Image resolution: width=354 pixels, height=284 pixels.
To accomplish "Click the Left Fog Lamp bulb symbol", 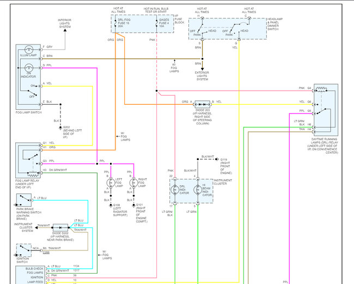I will (111, 183).
